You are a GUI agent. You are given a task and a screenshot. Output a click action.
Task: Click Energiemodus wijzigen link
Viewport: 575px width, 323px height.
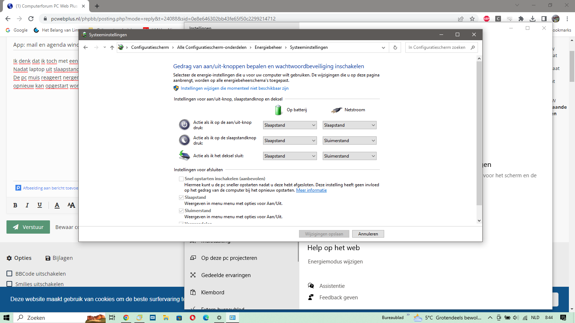coord(335,262)
